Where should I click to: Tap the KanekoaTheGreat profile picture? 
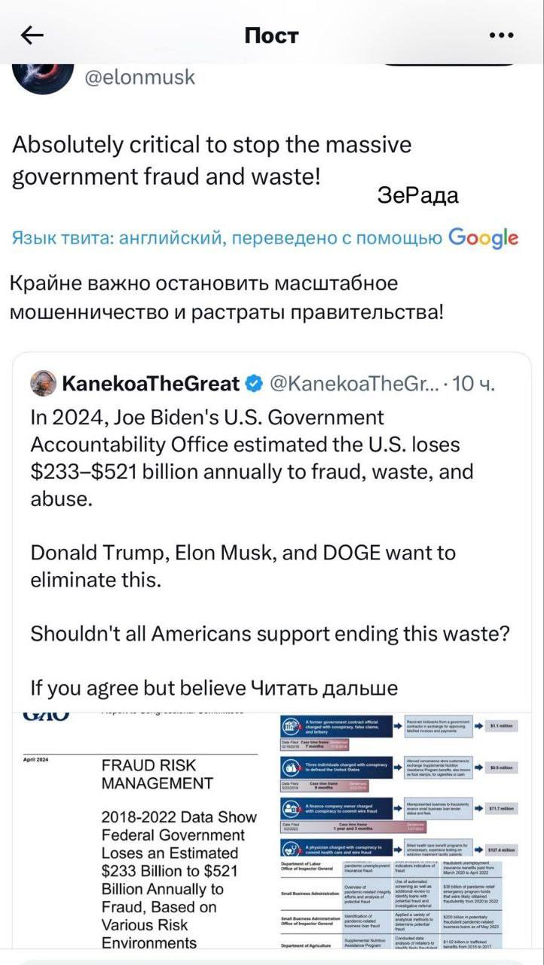43,384
